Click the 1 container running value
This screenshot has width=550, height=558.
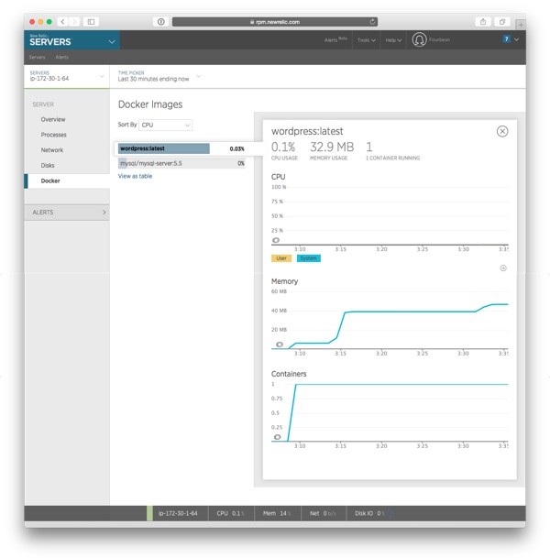[x=369, y=147]
